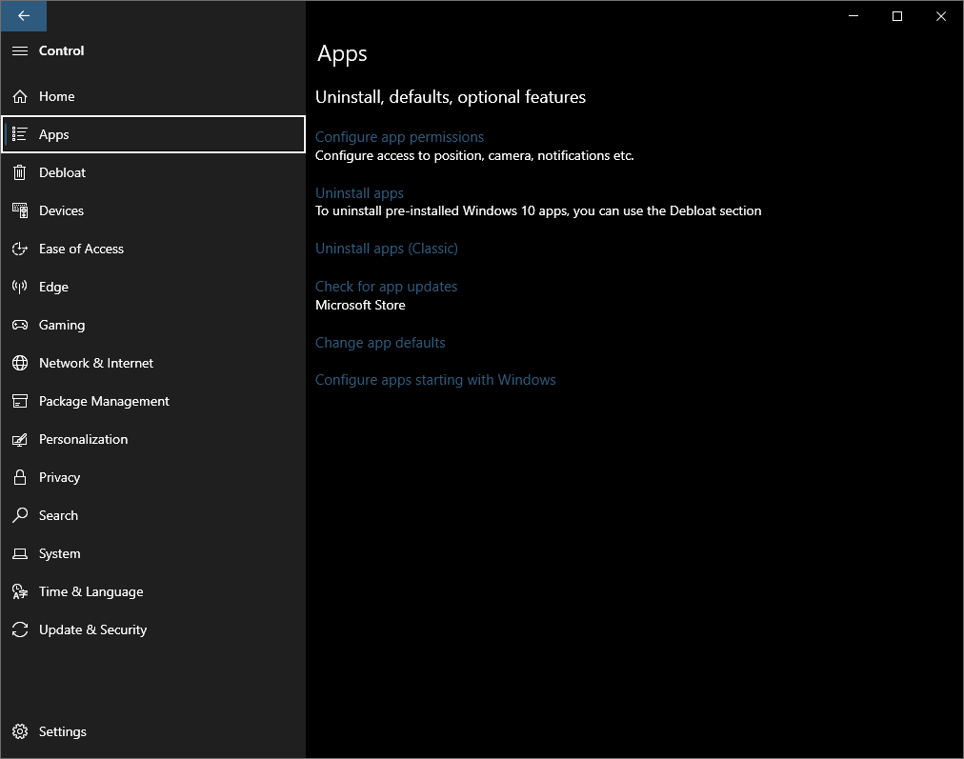Click the Personalization icon

[x=20, y=439]
